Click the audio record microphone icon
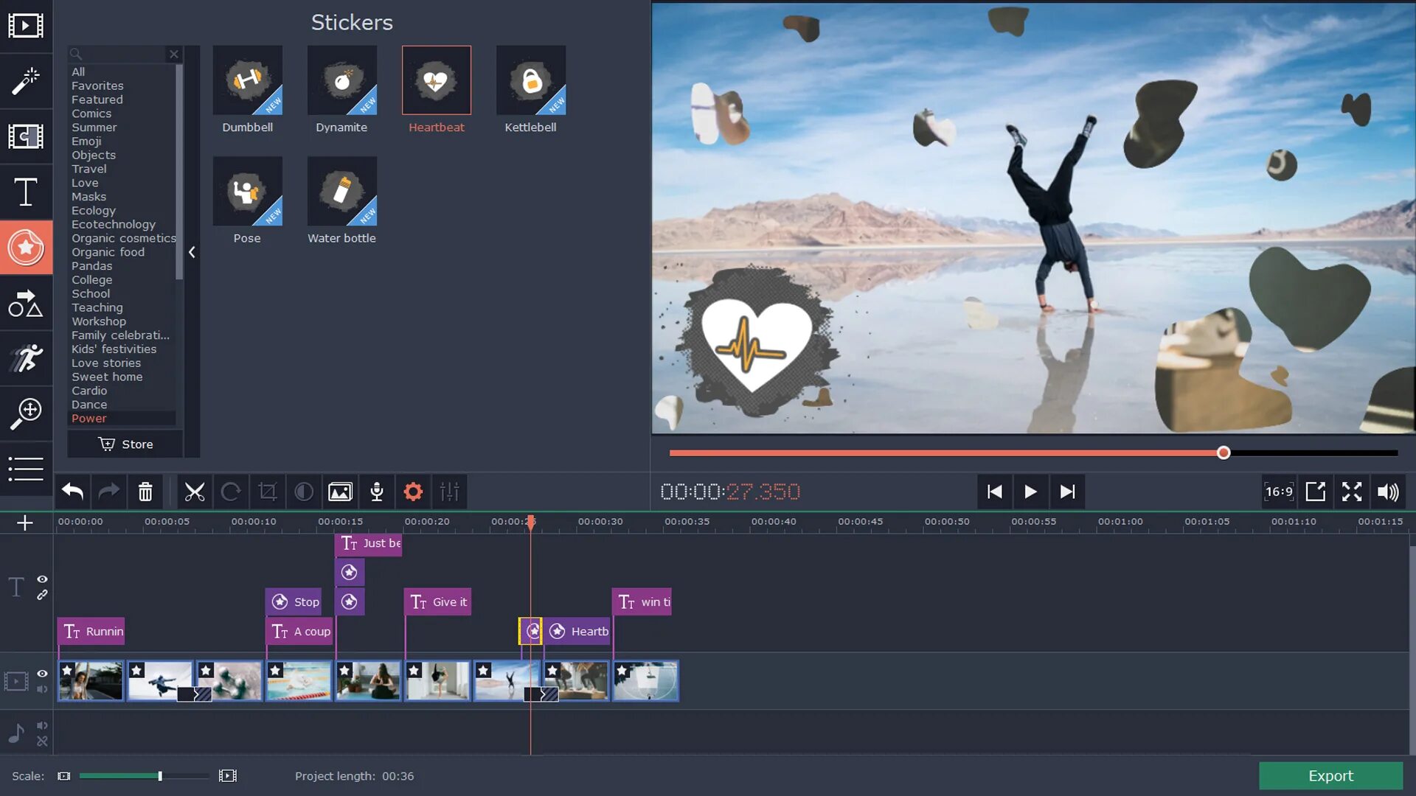The height and width of the screenshot is (796, 1416). coord(376,492)
